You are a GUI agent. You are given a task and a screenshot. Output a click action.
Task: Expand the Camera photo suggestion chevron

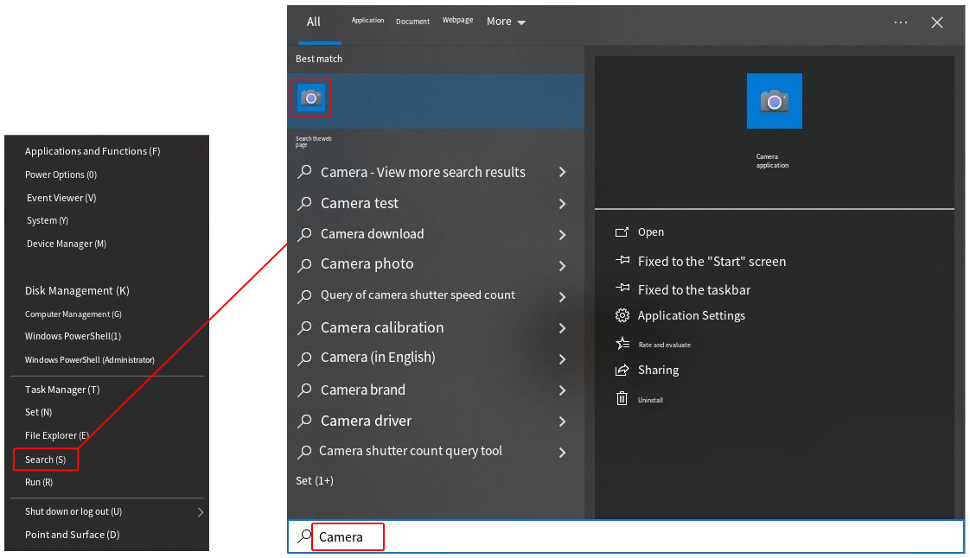[562, 266]
